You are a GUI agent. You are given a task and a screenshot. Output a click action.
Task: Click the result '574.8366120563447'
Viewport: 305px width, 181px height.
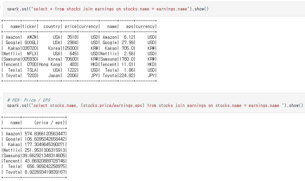point(45,134)
